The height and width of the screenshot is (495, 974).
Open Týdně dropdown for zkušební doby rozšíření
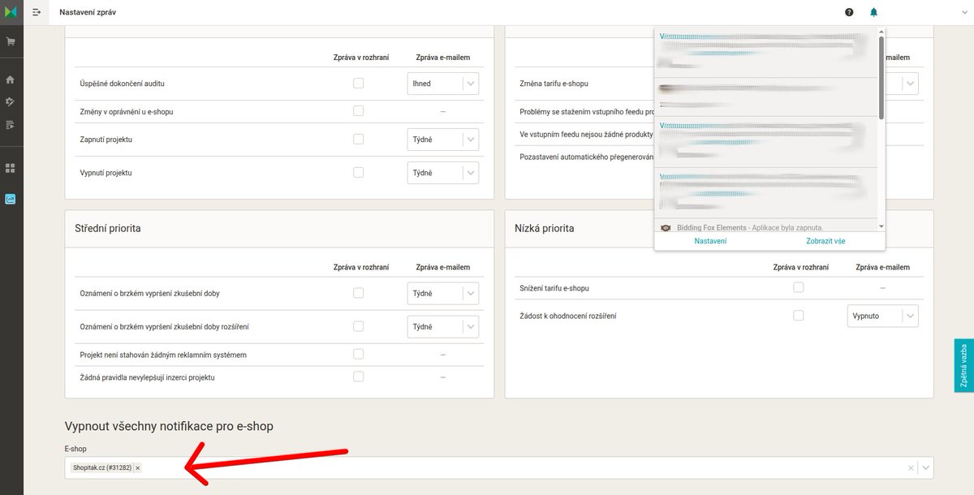point(442,327)
